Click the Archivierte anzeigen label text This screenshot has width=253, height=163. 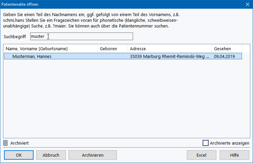coord(229,143)
